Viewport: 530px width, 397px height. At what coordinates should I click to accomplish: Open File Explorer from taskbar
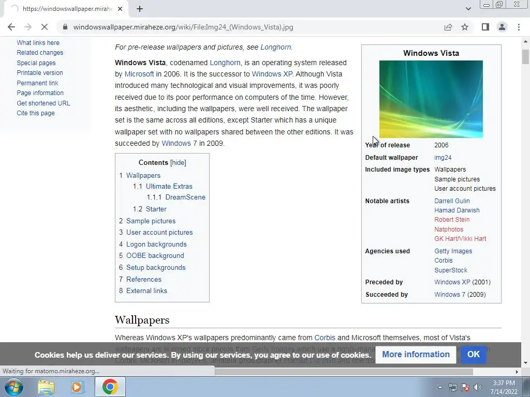click(46, 387)
